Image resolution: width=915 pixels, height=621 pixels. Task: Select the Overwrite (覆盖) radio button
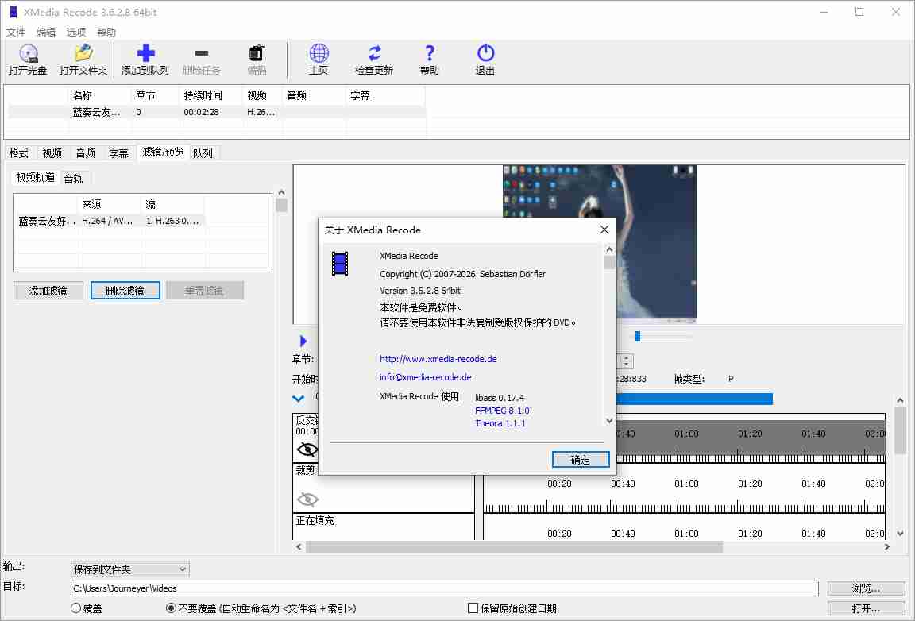tap(76, 608)
